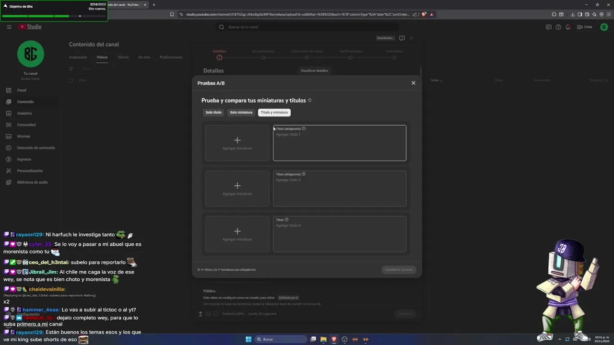614x345 pixels.
Task: Toggle the select-all videos checkbox
Action: coord(71,80)
